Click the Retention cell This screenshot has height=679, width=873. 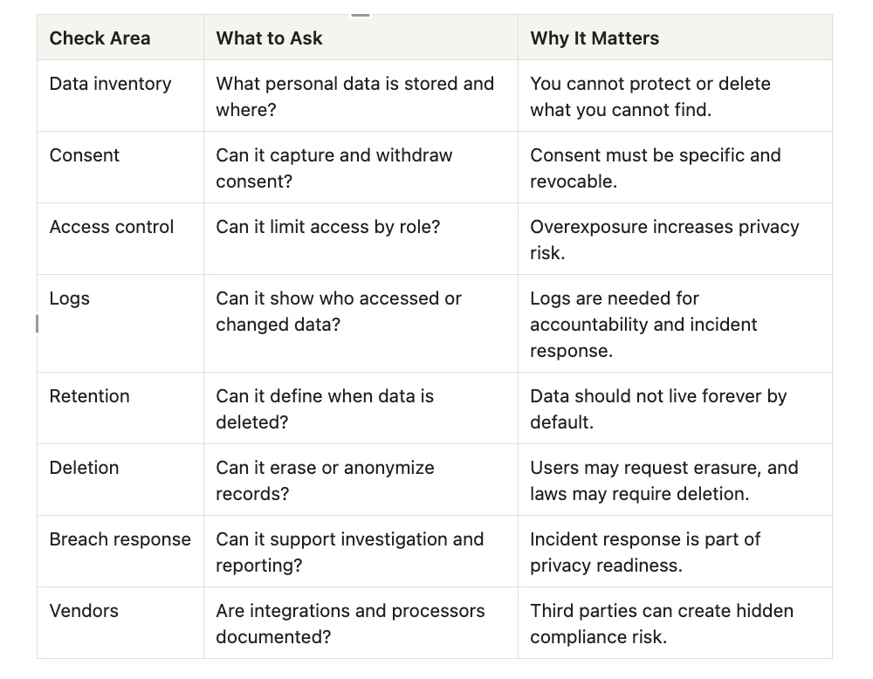coord(120,408)
